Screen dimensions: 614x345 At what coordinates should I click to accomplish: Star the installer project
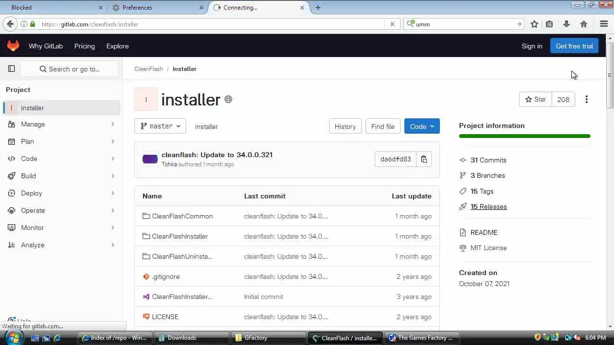tap(535, 99)
